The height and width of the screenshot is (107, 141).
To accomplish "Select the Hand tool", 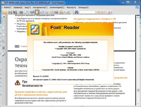I will pos(37,12).
